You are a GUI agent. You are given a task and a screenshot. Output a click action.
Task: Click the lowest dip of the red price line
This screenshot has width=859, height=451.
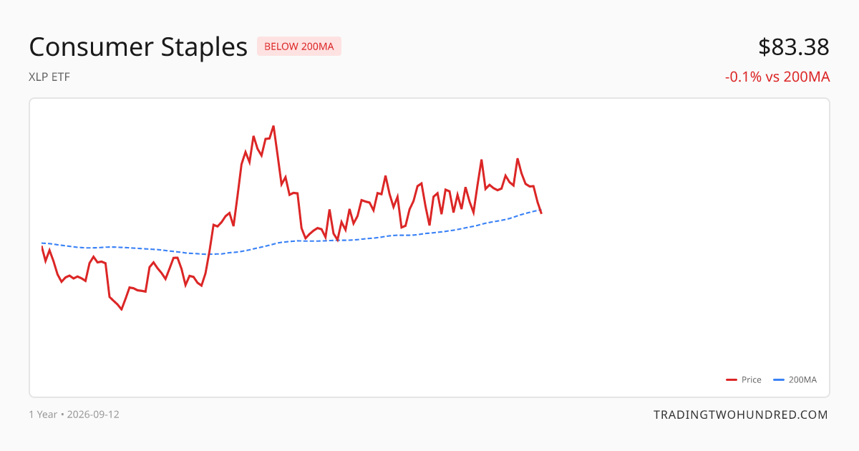click(x=122, y=309)
